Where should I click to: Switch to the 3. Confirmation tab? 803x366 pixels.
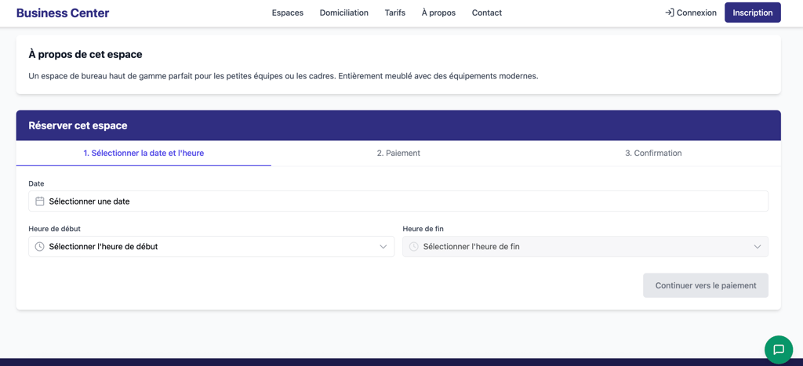point(653,153)
